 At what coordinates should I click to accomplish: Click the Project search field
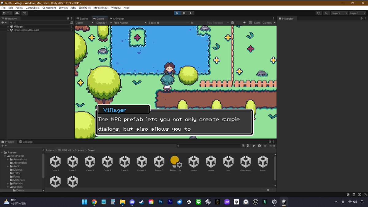click(x=209, y=146)
